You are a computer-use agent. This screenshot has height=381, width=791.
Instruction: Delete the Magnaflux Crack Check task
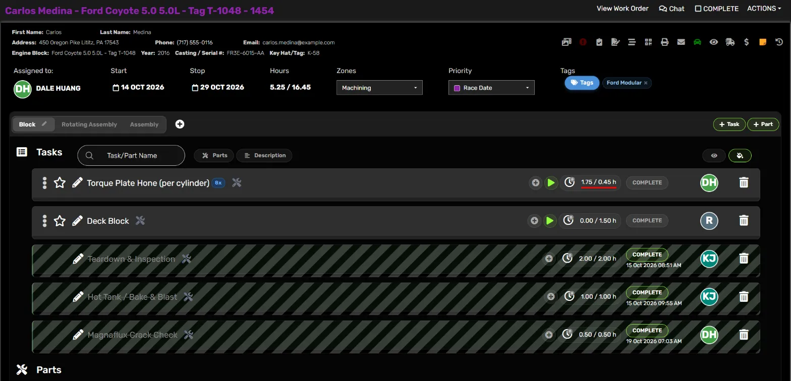pyautogui.click(x=744, y=334)
